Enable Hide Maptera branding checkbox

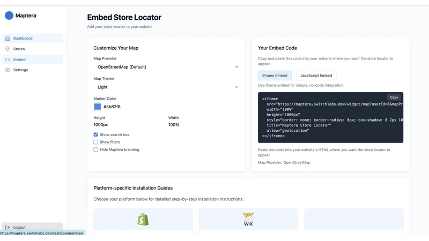(95, 149)
